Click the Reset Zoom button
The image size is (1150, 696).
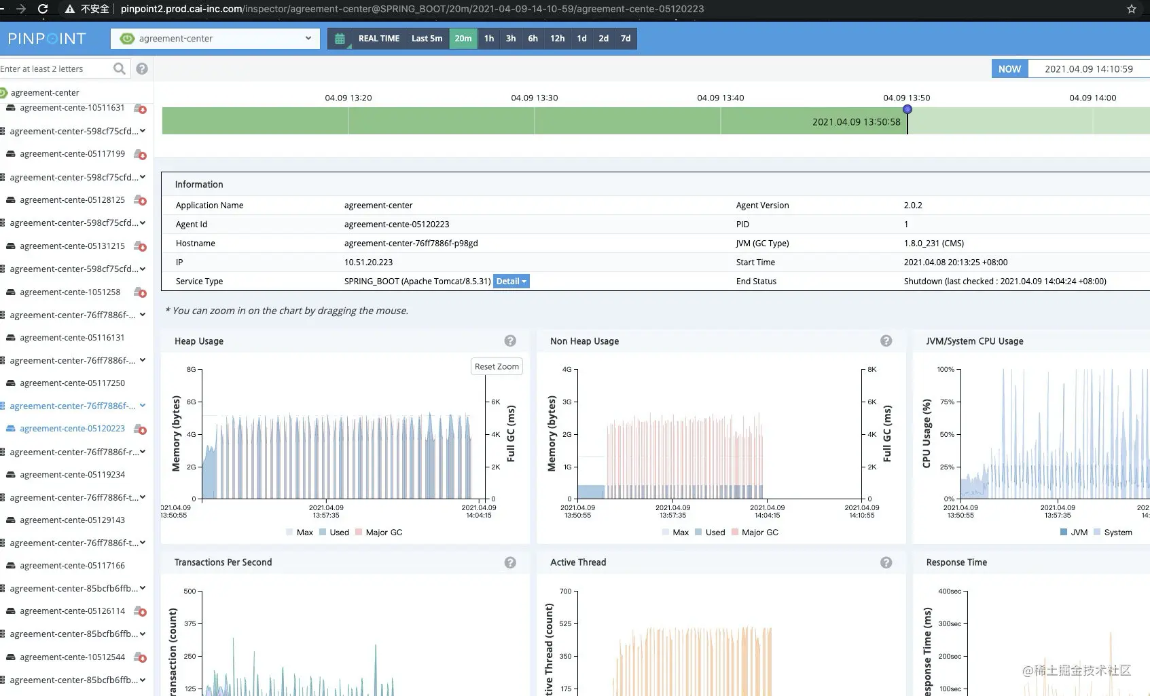click(x=497, y=366)
